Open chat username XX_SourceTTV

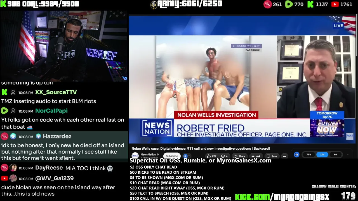click(x=56, y=92)
